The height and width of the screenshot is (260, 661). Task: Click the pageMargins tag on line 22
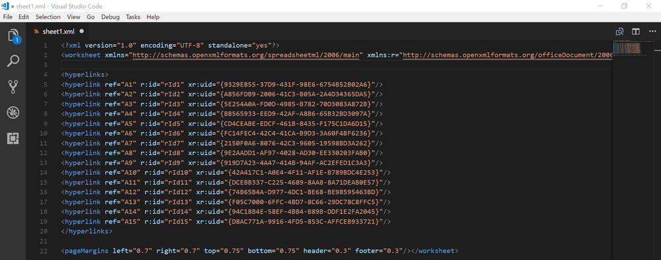pos(87,251)
